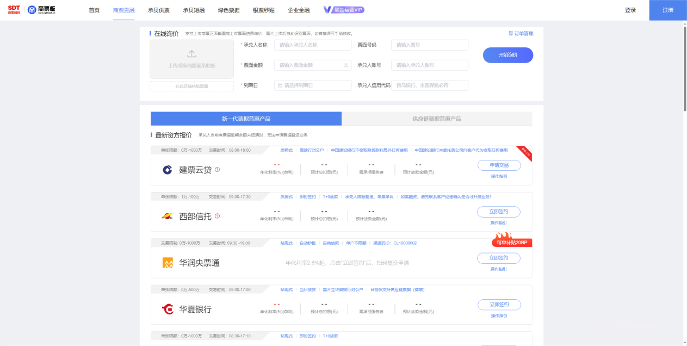The width and height of the screenshot is (687, 346).
Task: Click the help icon beside 西部信托
Action: 217,216
